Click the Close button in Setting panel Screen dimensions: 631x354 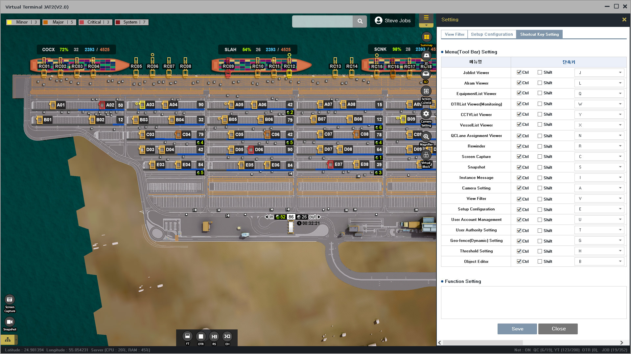[x=558, y=329]
